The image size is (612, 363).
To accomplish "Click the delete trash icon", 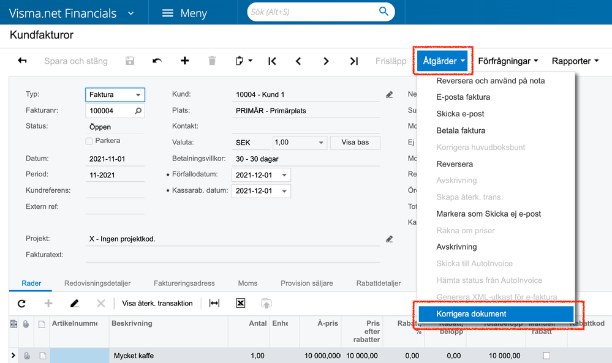I will point(212,61).
